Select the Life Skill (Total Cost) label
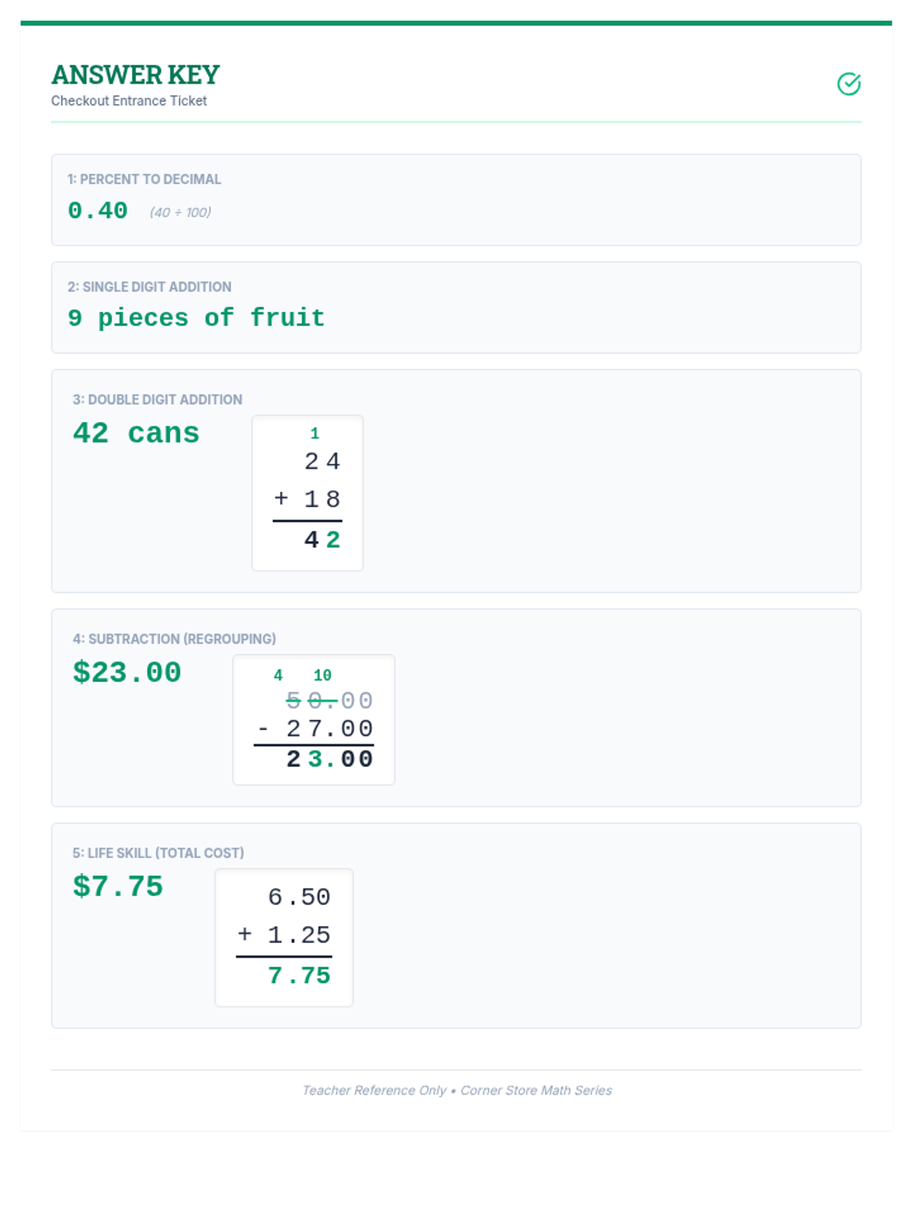This screenshot has height=1216, width=912. pyautogui.click(x=158, y=853)
